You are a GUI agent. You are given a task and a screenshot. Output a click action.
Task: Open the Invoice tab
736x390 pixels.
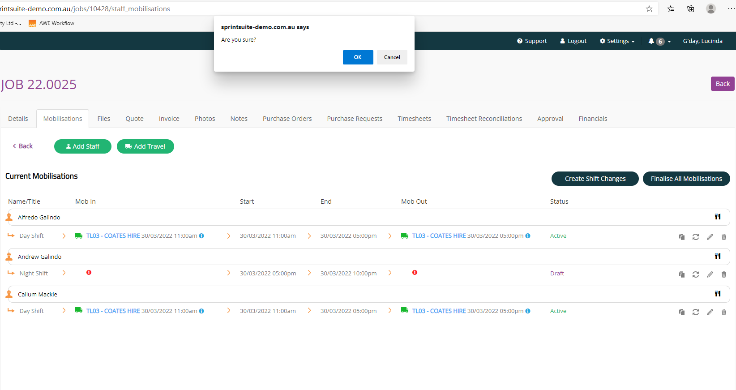[x=169, y=119]
